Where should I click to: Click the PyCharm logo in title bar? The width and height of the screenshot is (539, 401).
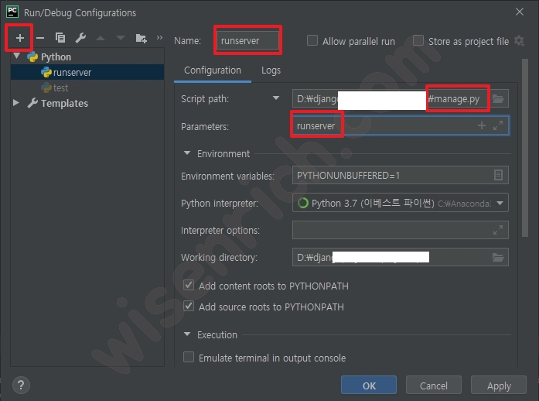(x=12, y=12)
